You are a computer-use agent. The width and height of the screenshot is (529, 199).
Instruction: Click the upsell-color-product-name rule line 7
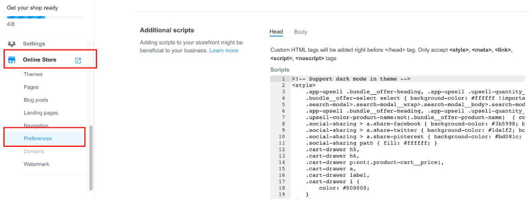pyautogui.click(x=415, y=117)
